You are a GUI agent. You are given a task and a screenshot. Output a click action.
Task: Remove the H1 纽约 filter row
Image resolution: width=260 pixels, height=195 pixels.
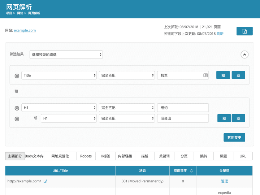point(17,108)
